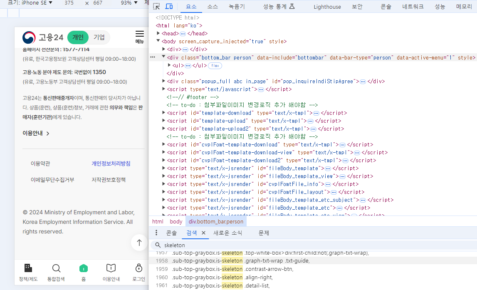Open the 93% zoom dropdown

click(x=129, y=3)
